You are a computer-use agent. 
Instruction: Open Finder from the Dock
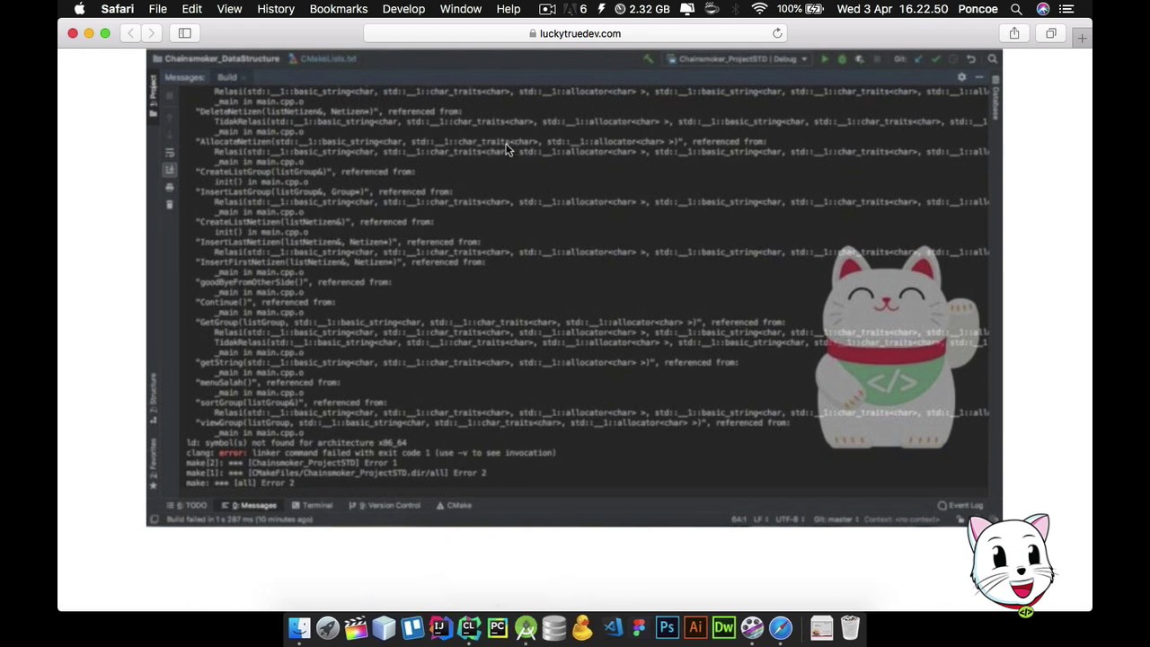click(x=299, y=627)
